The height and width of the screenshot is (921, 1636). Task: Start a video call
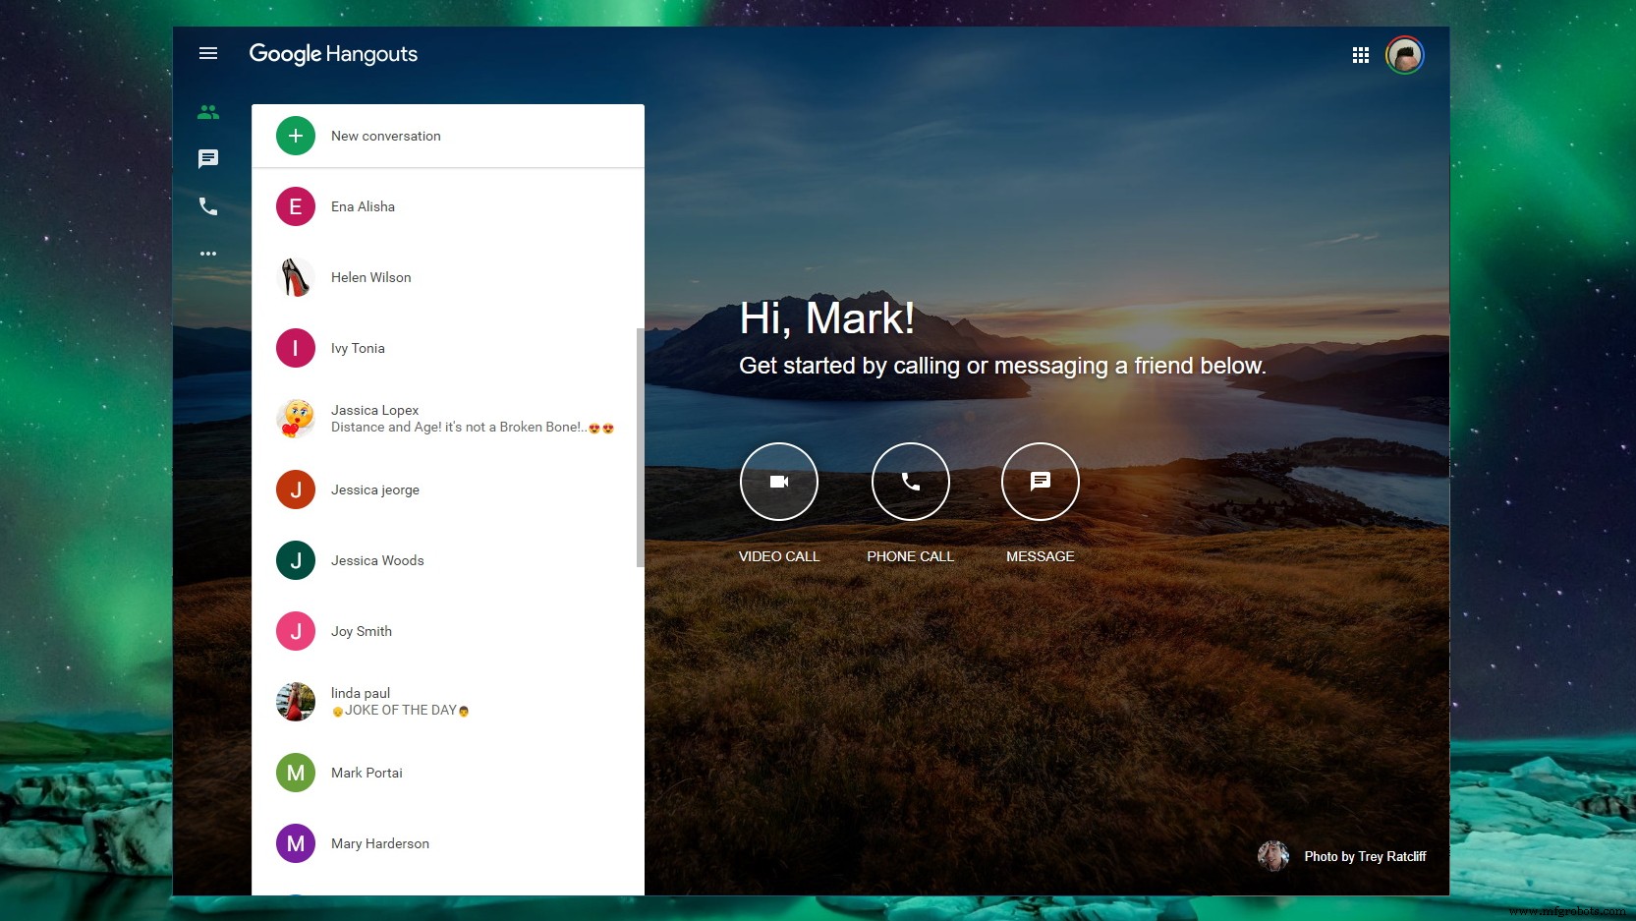pos(778,482)
